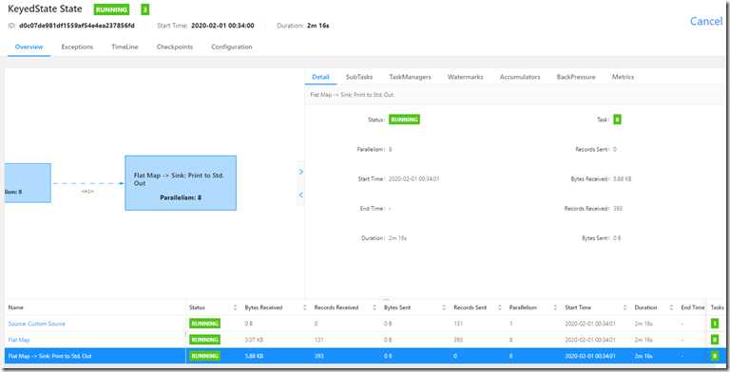The width and height of the screenshot is (730, 372).
Task: View the Accumulators tab
Action: [520, 77]
